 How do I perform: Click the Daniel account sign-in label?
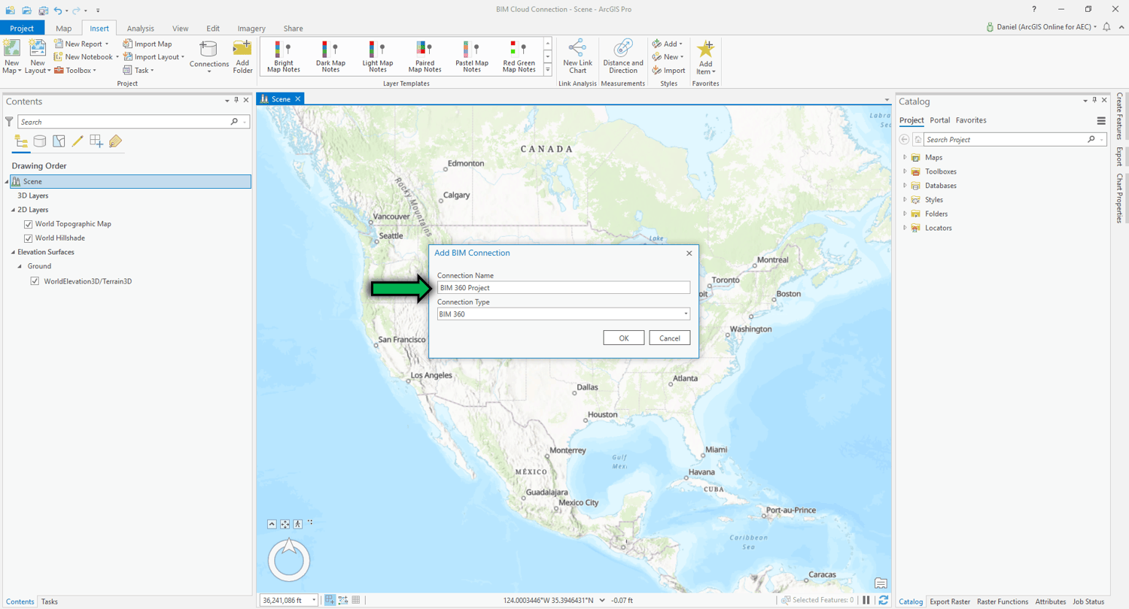(x=1045, y=27)
